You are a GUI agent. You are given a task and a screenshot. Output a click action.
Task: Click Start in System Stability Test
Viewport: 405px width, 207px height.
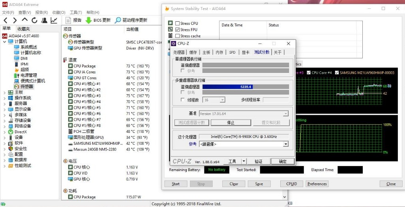coord(176,184)
